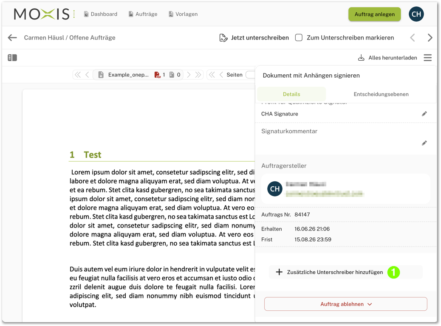Click the Dokument mit Anhängen signieren title
441x326 pixels.
[x=311, y=75]
